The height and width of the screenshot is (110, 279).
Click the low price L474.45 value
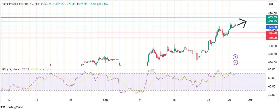pos(71,4)
